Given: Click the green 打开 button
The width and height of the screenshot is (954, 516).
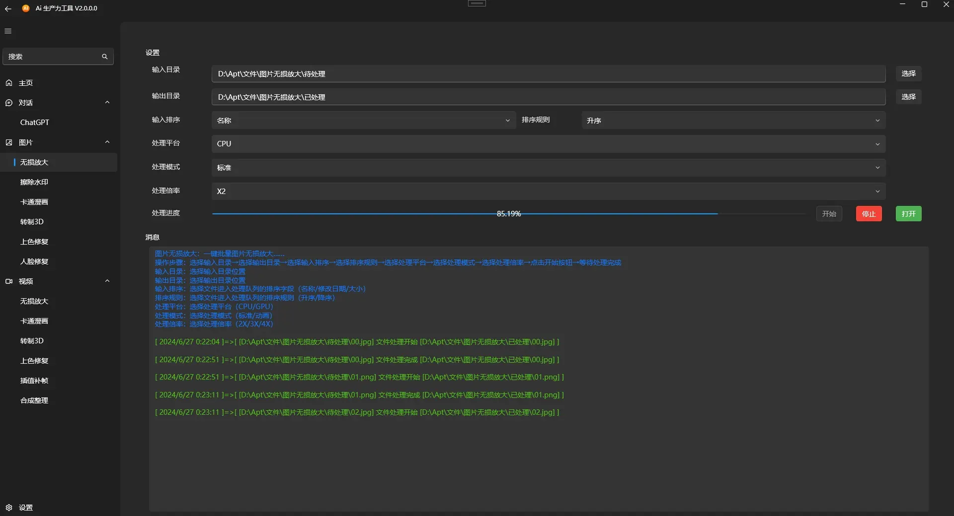Looking at the screenshot, I should click(908, 214).
